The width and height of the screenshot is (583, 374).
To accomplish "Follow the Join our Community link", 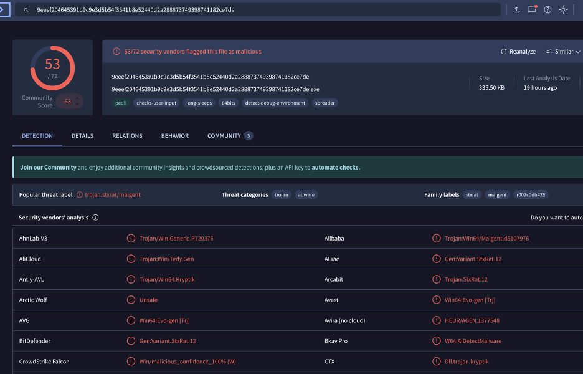I will click(49, 168).
